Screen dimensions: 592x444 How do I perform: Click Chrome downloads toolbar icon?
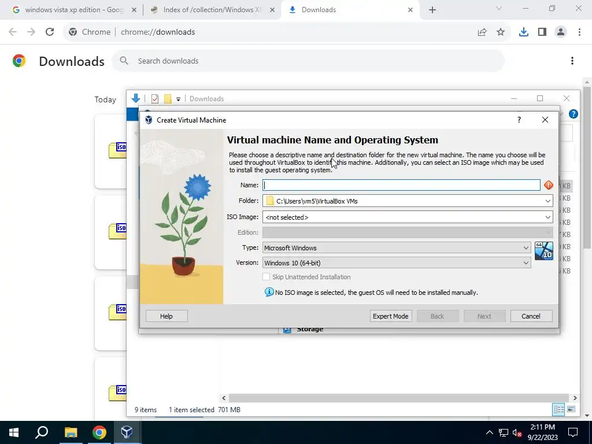(x=523, y=32)
